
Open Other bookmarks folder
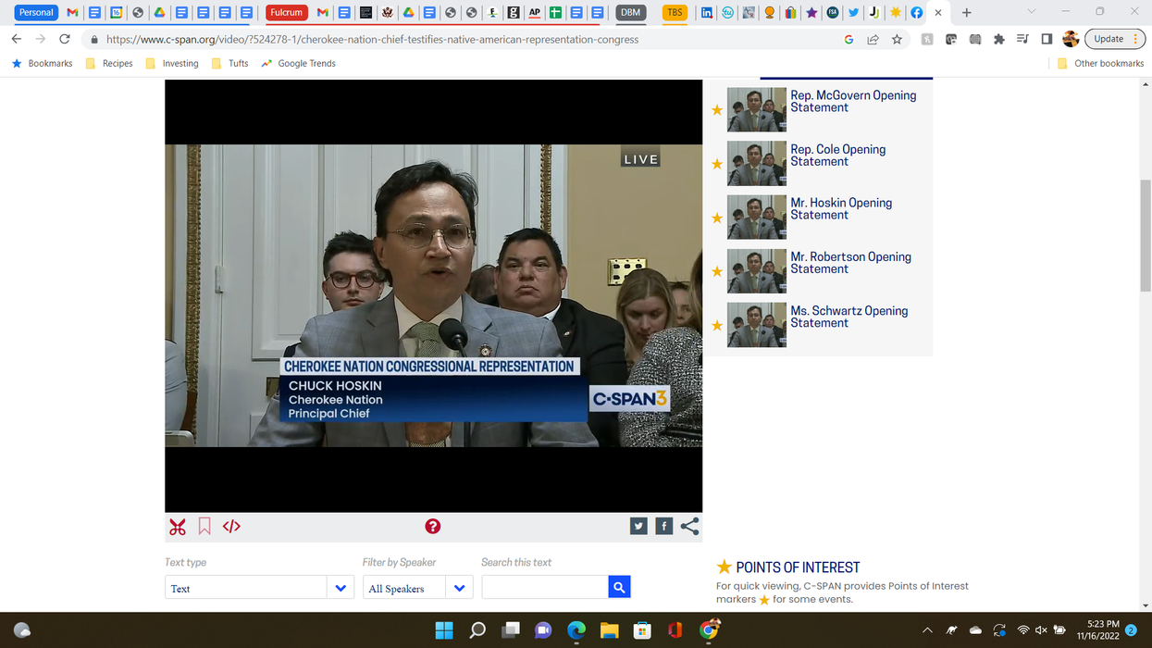point(1100,63)
